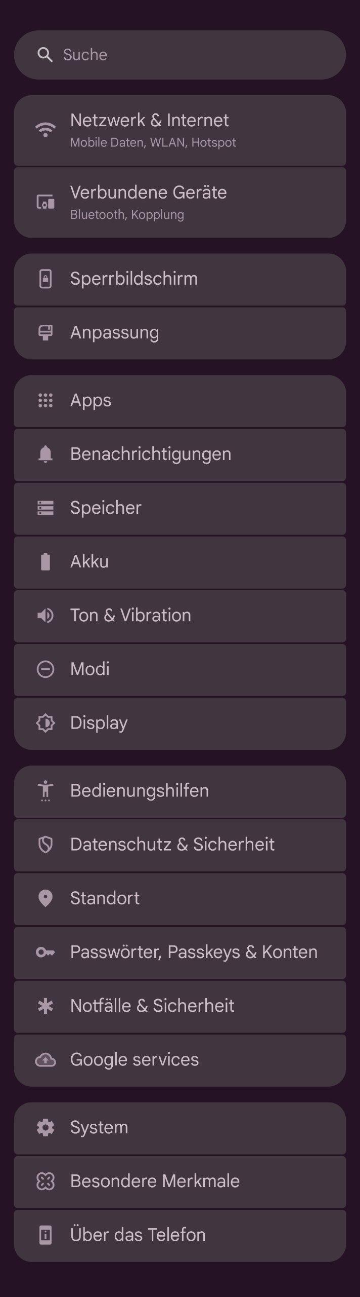The image size is (360, 1297).
Task: Tap the lock screen phone icon
Action: tap(46, 279)
